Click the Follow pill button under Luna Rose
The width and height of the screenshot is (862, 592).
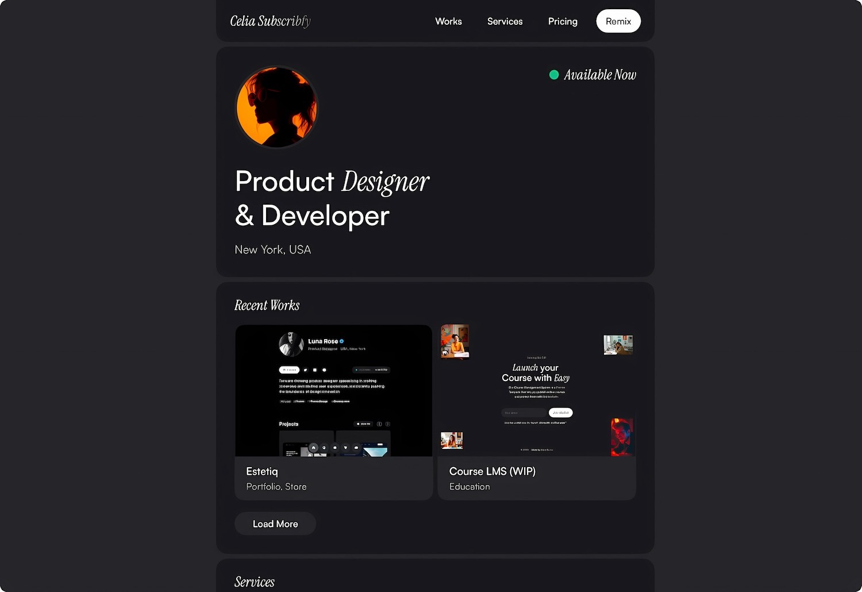click(289, 370)
